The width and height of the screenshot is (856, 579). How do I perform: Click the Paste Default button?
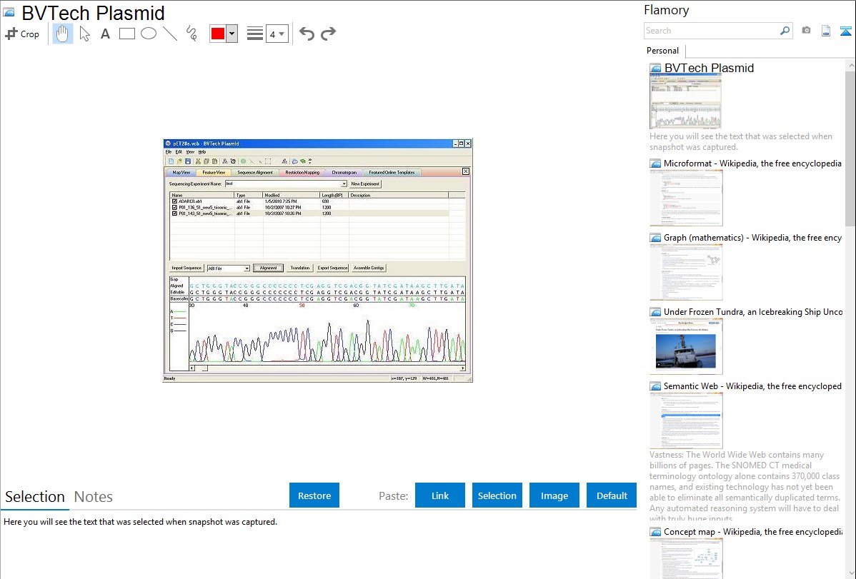click(612, 495)
